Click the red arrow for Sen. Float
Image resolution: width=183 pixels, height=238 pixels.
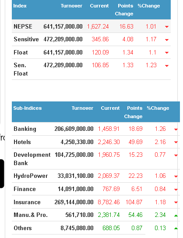[x=167, y=66]
